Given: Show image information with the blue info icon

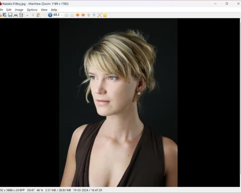Looking at the screenshot, I should [50, 15].
